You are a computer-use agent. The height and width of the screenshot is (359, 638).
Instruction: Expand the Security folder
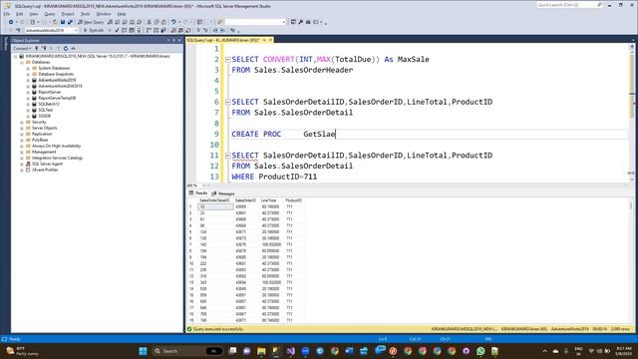(x=22, y=122)
